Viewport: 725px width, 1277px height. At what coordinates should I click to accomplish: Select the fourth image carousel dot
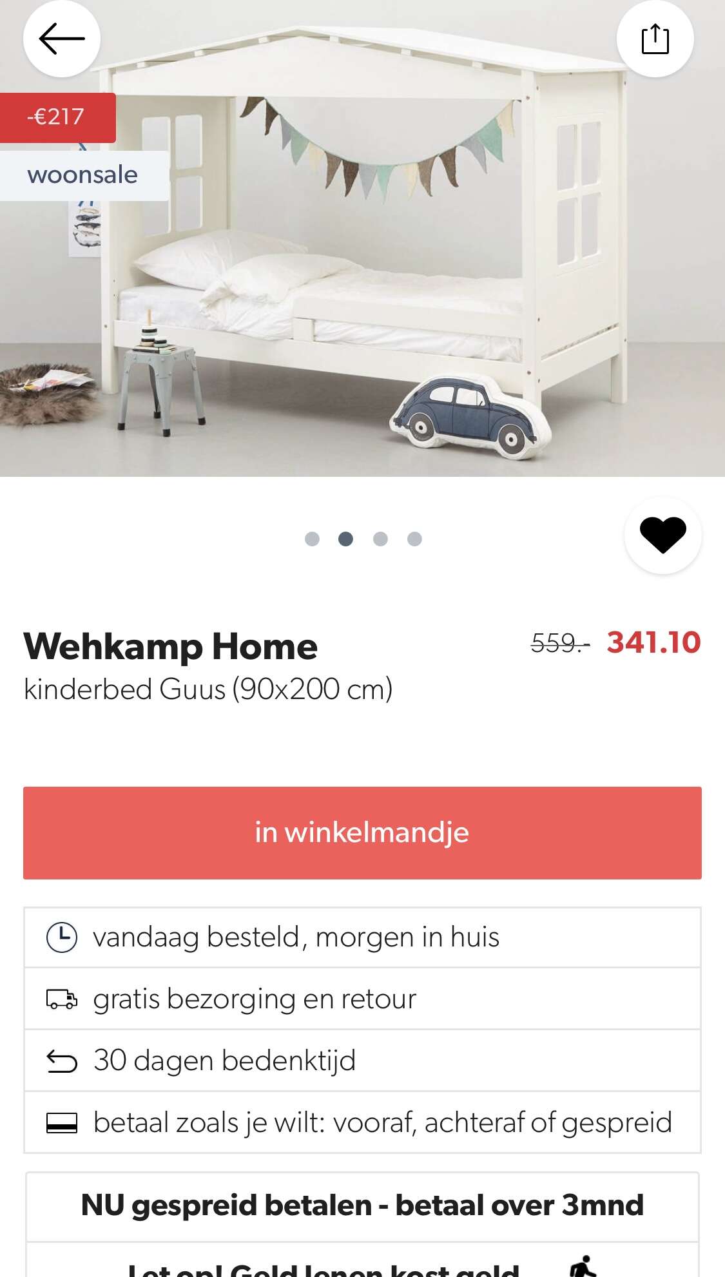coord(414,539)
